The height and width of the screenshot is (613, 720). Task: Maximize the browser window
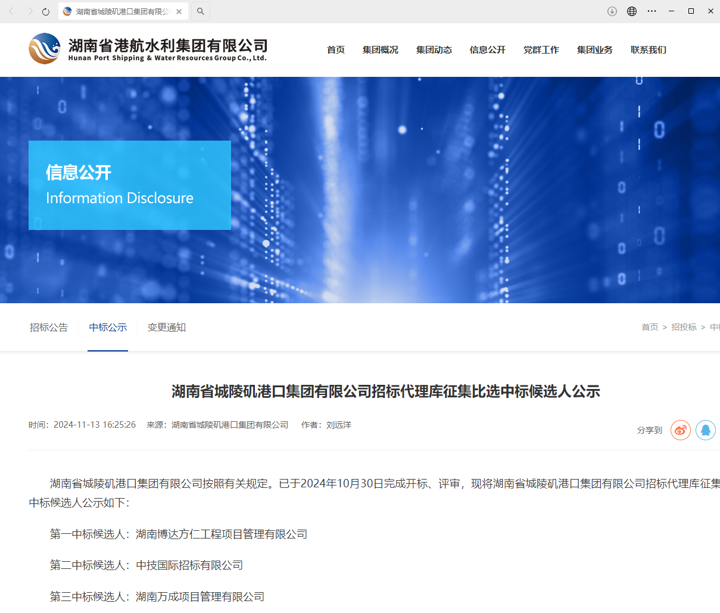(691, 11)
